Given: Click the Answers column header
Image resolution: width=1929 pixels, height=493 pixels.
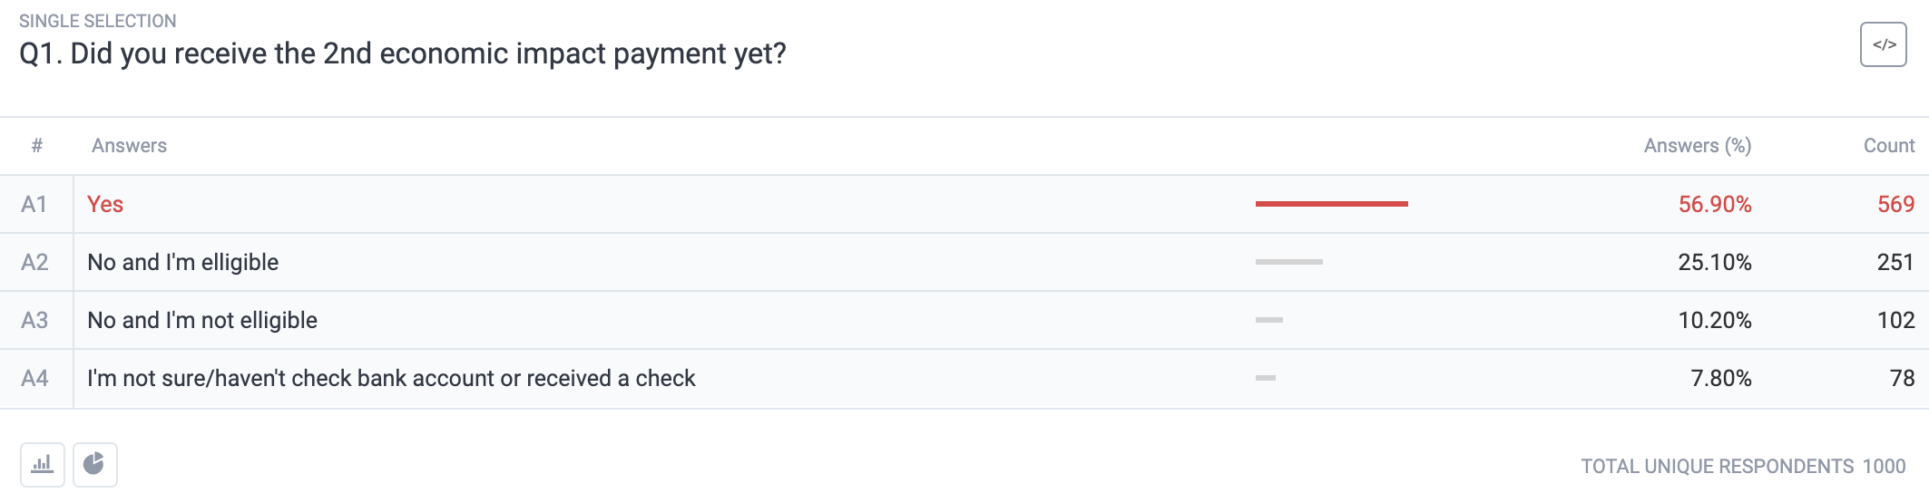Looking at the screenshot, I should [129, 146].
